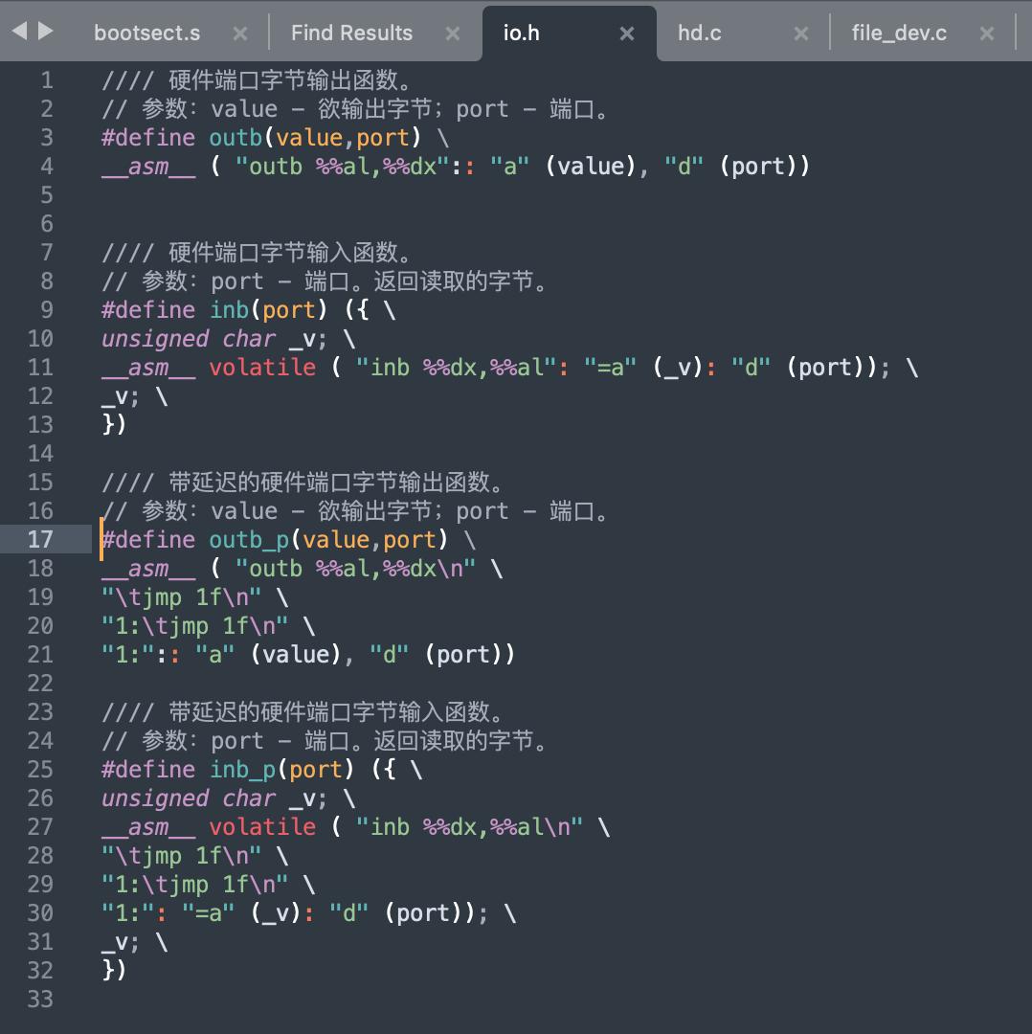Click the "inb %%dx,%%al" string on line 11
Image resolution: width=1032 pixels, height=1034 pixels.
click(x=457, y=368)
